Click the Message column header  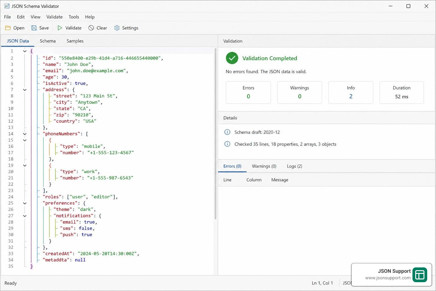point(280,180)
